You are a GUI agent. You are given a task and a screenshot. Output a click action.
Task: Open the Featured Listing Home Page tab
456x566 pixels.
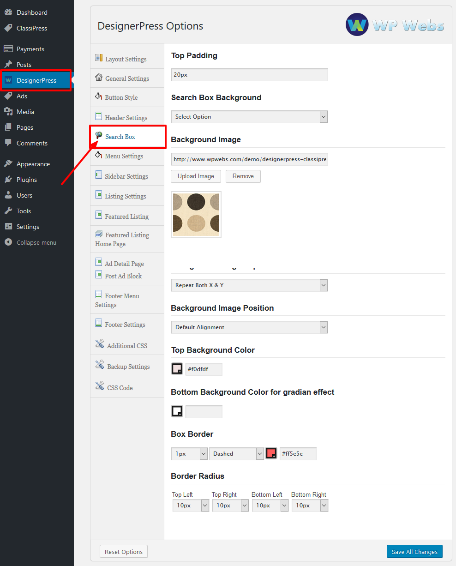(127, 239)
